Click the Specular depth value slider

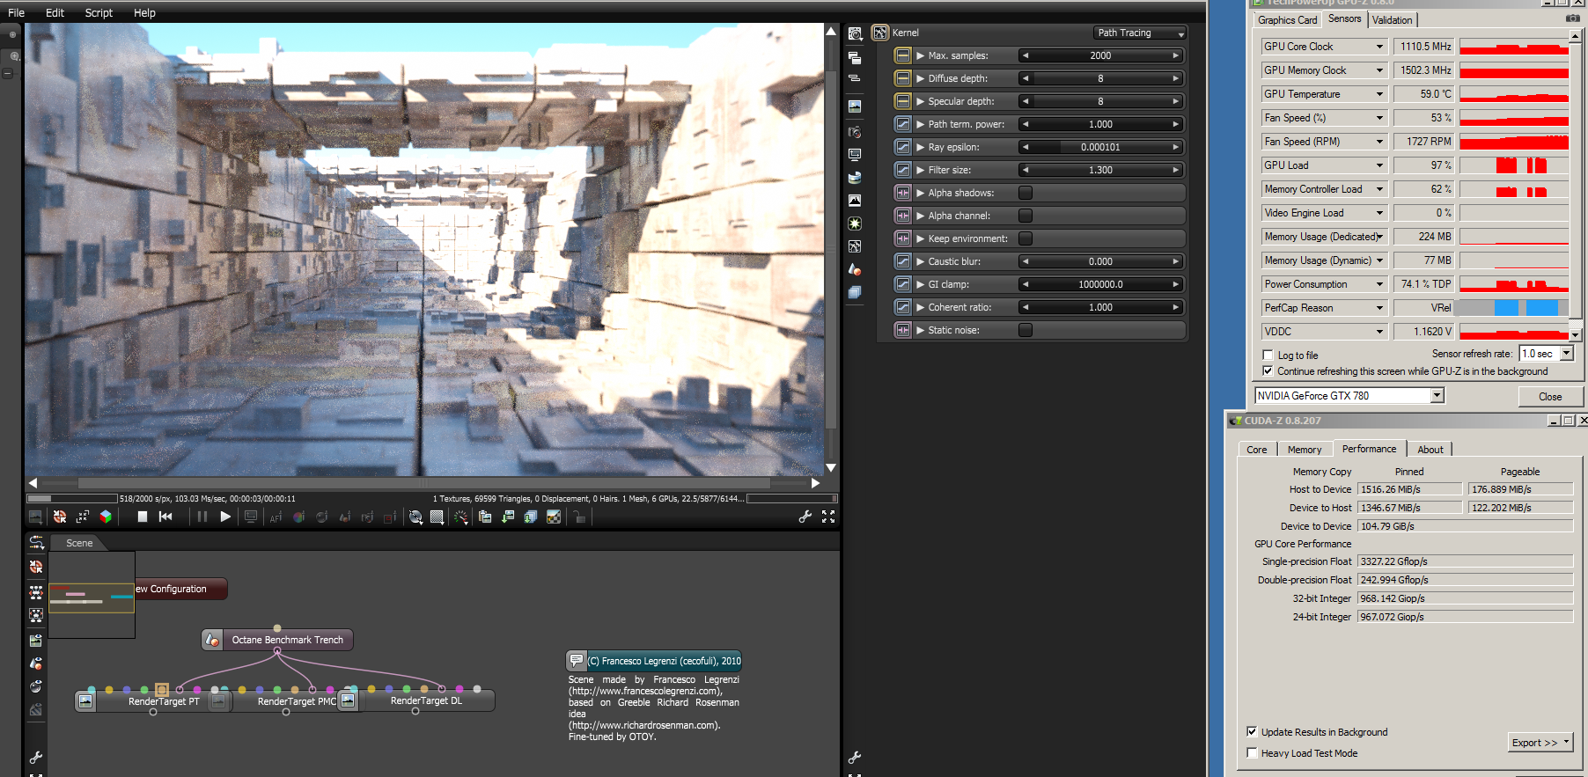point(1100,101)
